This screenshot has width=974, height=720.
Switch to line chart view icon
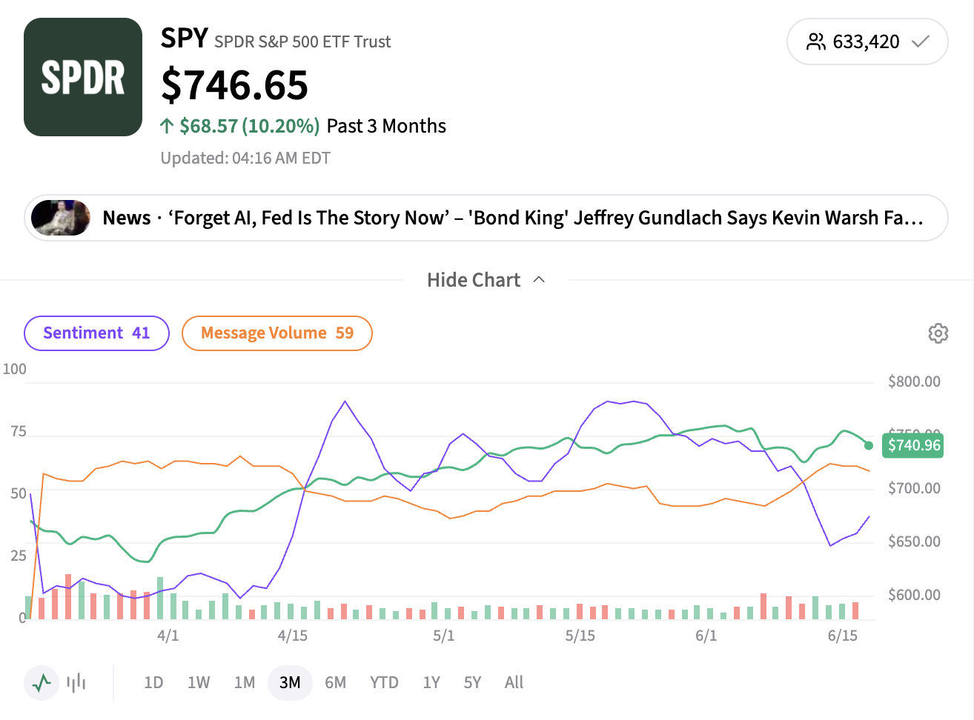(42, 682)
